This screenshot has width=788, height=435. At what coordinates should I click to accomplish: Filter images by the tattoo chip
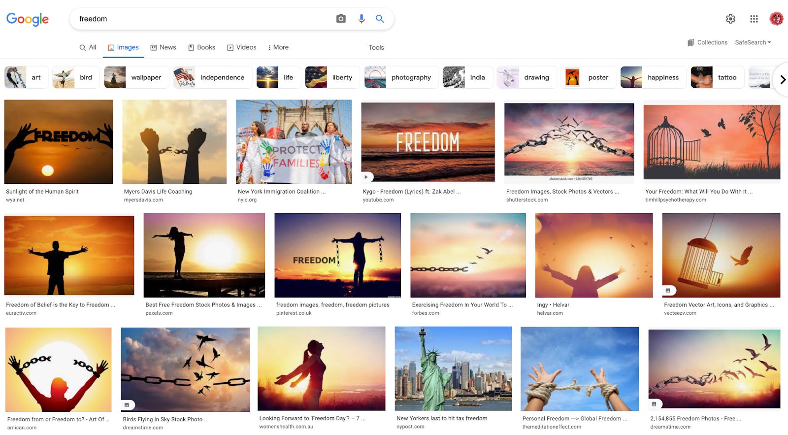[717, 77]
